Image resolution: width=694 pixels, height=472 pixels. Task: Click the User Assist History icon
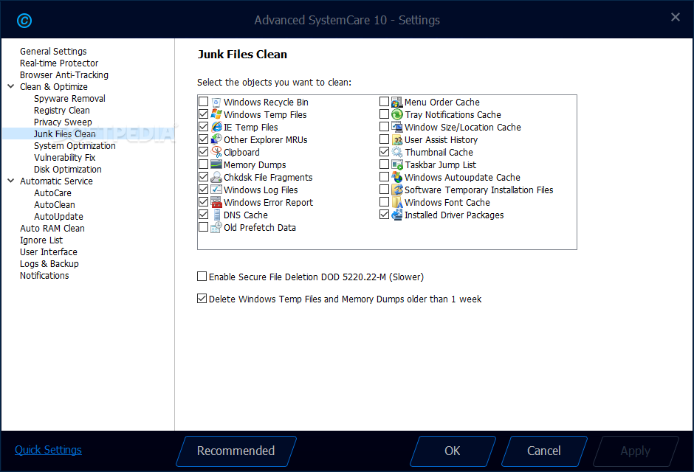pyautogui.click(x=397, y=139)
